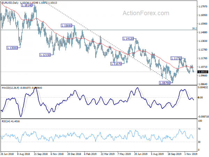
Task: Click the MACD(12,26,9) indicator label
Action: [10, 88]
